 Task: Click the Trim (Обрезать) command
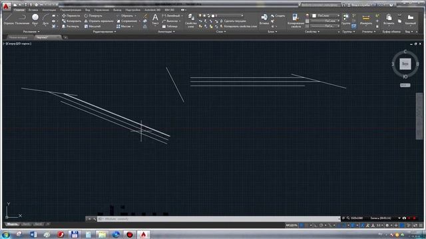(x=124, y=16)
